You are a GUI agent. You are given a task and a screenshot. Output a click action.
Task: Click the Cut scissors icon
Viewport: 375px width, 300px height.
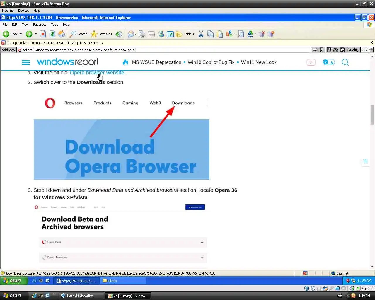pos(201,34)
